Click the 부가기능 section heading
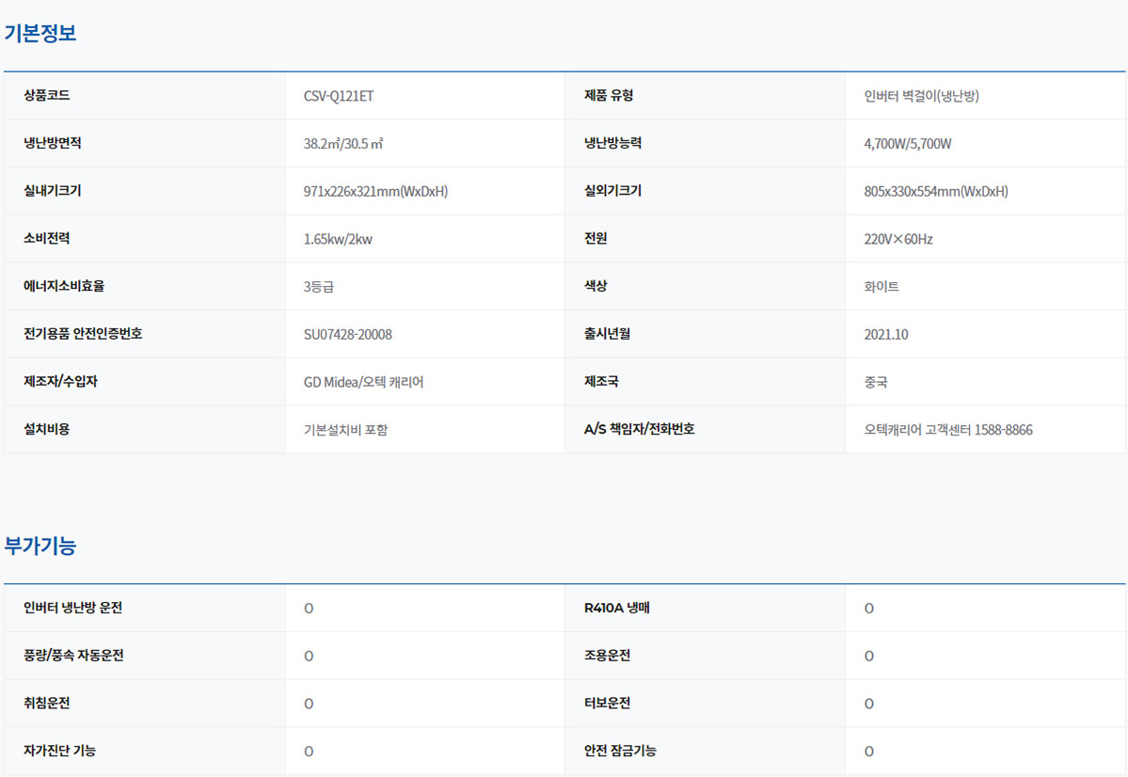Screen dimensions: 1128x777 coord(40,546)
